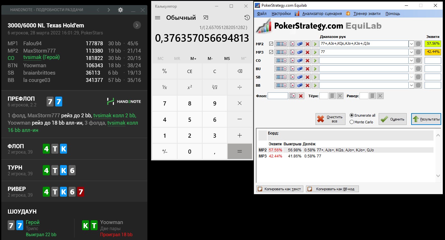Open Файл menu in Equilab
Image resolution: width=445 pixels, height=240 pixels.
(262, 14)
